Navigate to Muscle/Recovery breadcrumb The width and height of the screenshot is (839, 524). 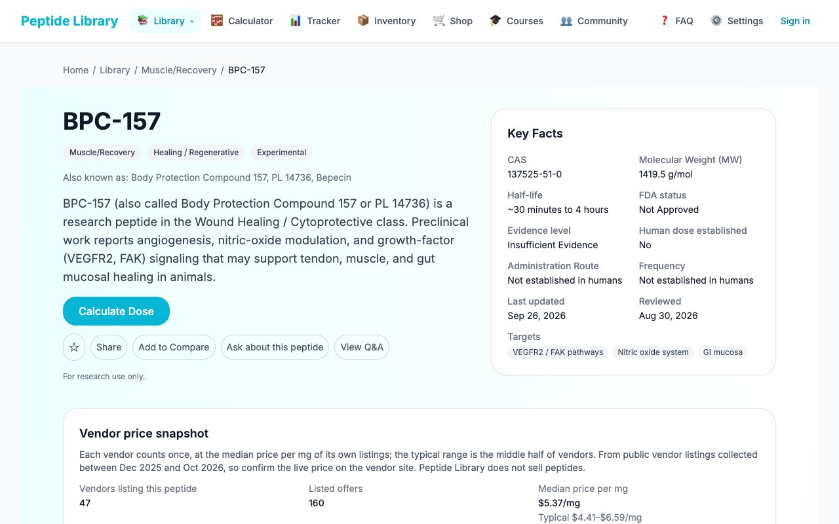tap(179, 70)
